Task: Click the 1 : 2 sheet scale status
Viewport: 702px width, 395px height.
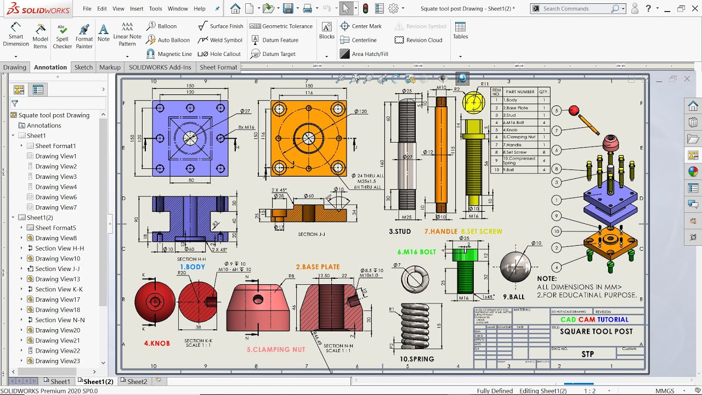Action: (x=590, y=391)
